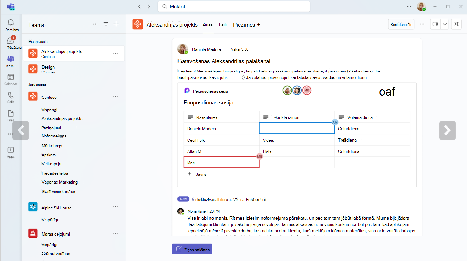Open the Calls phone icon

[11, 96]
